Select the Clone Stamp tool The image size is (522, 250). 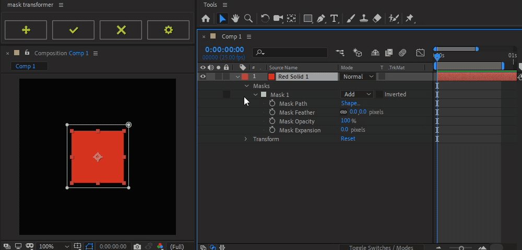[x=365, y=18]
